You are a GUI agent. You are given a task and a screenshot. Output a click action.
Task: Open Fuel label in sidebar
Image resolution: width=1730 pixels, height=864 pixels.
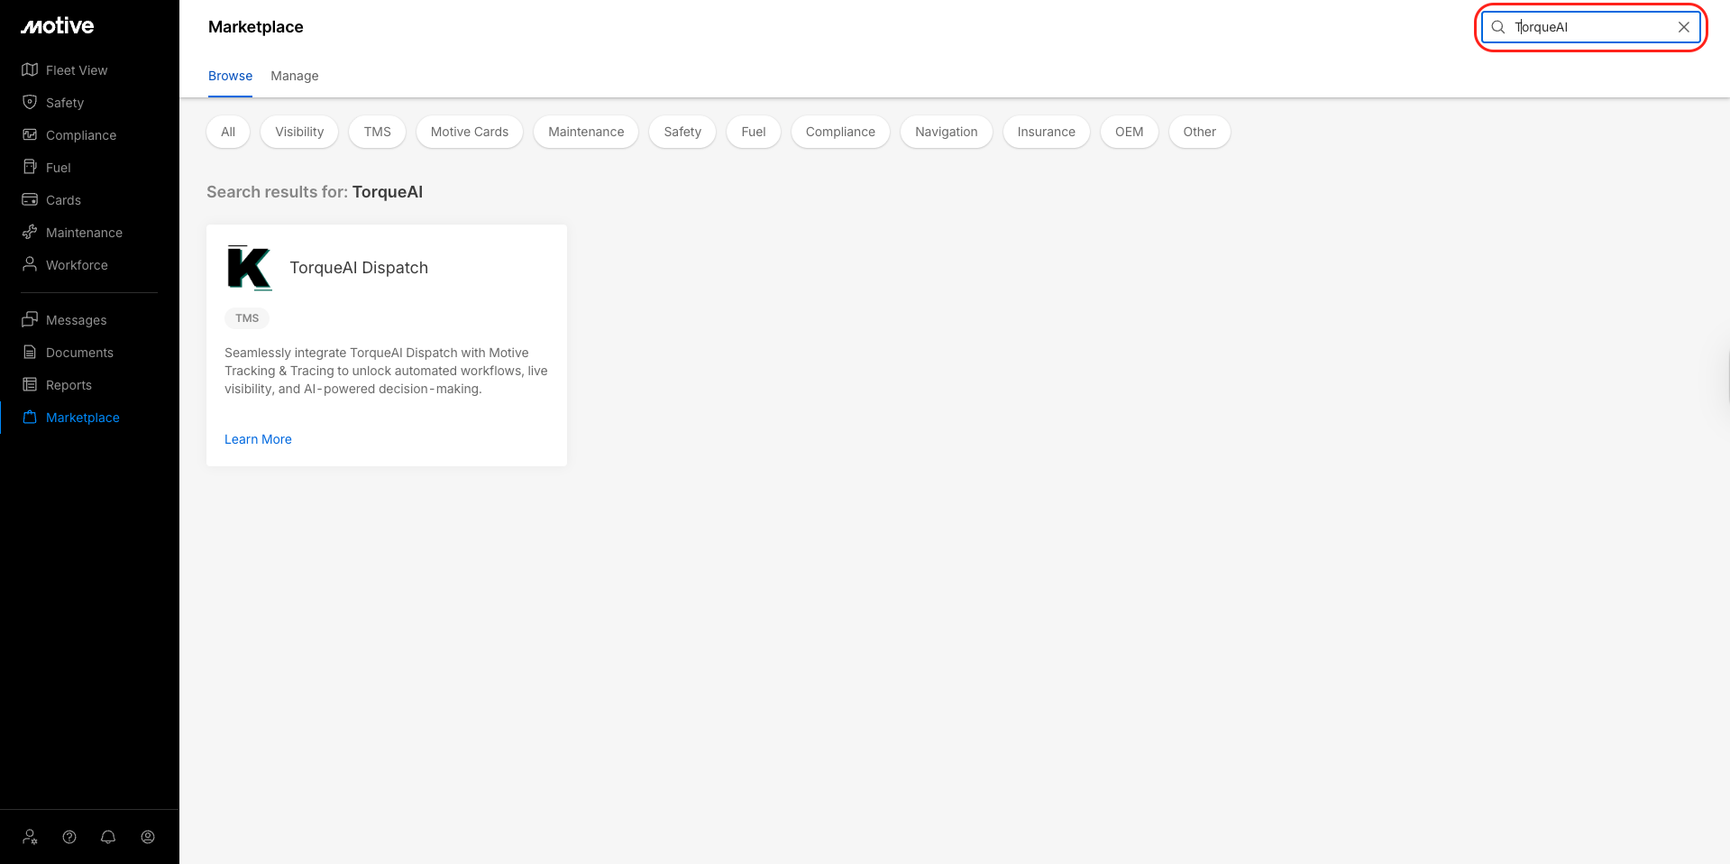(59, 168)
